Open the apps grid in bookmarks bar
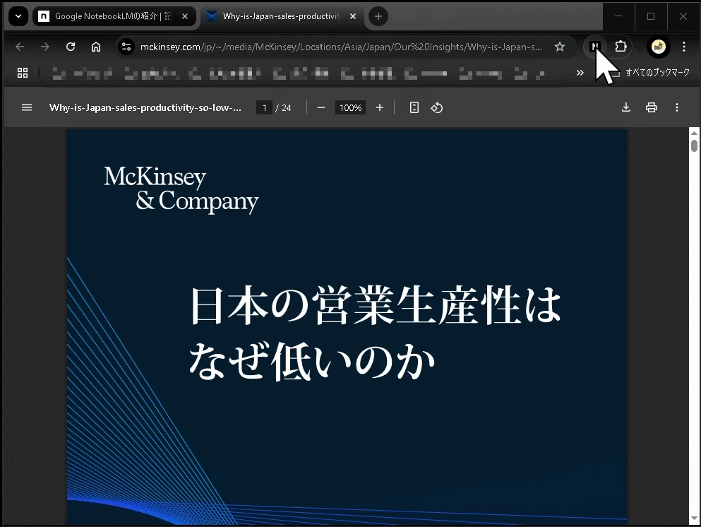The image size is (701, 527). point(23,73)
